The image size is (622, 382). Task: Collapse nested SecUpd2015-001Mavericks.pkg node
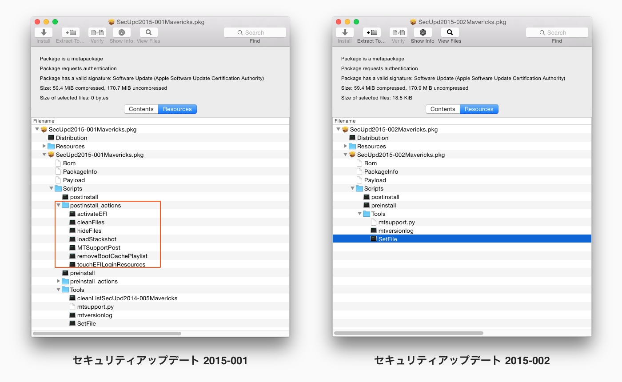click(x=44, y=155)
